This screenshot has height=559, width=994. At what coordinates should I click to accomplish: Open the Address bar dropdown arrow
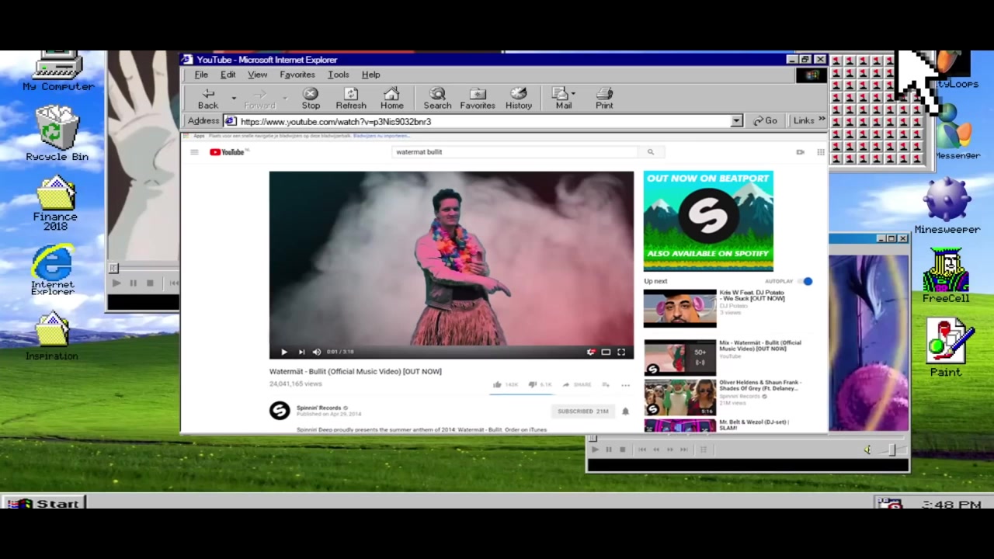pyautogui.click(x=736, y=121)
